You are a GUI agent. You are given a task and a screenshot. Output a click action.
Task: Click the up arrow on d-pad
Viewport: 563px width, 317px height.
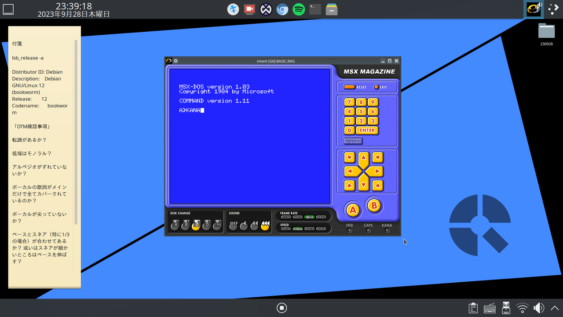pos(363,158)
